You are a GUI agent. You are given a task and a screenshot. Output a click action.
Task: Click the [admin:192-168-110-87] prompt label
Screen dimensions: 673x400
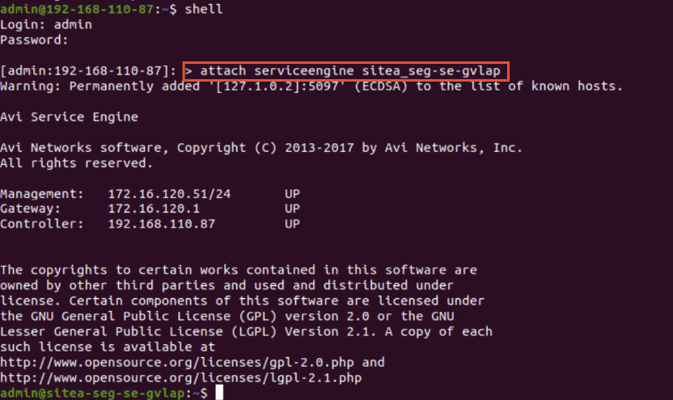(88, 71)
